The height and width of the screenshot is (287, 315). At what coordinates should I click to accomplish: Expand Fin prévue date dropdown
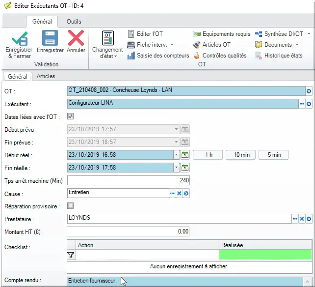176,142
